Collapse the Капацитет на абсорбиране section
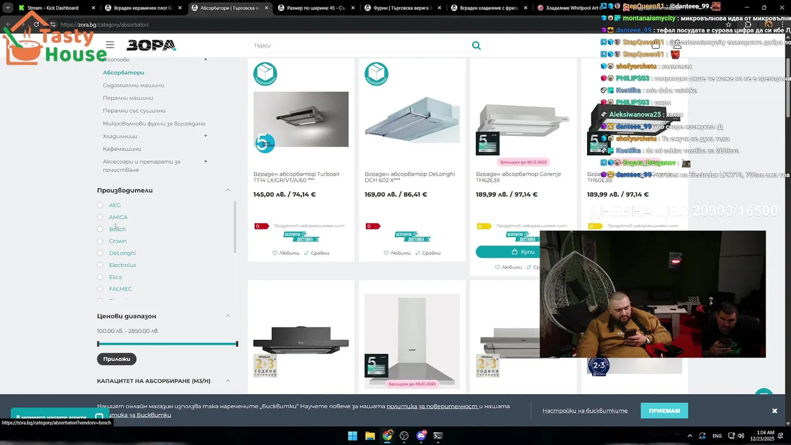Viewport: 791px width, 445px height. [227, 381]
